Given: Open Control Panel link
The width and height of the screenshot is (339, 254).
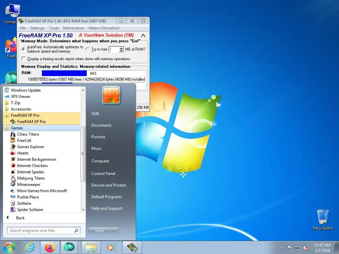Looking at the screenshot, I should click(x=103, y=173).
